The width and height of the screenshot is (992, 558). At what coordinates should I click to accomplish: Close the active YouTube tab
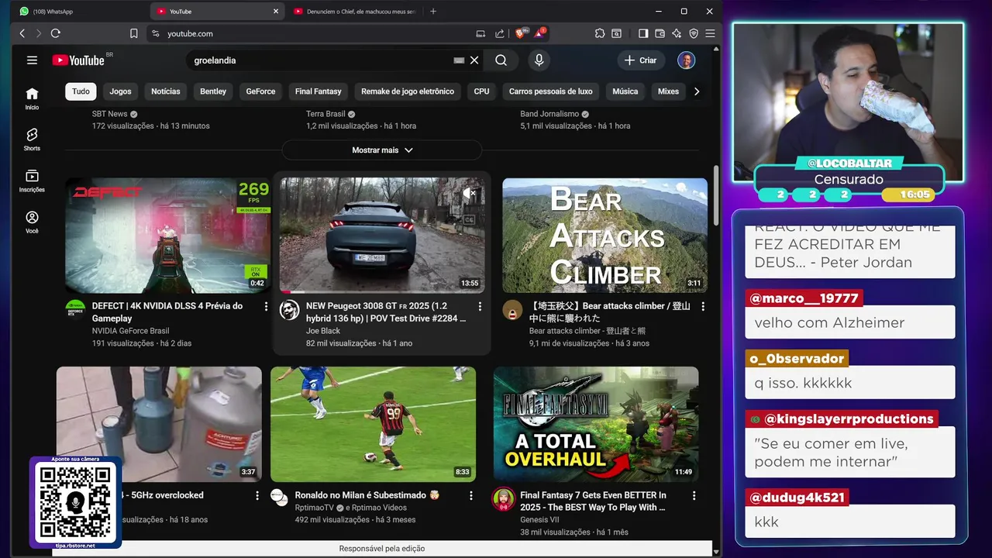click(x=275, y=12)
